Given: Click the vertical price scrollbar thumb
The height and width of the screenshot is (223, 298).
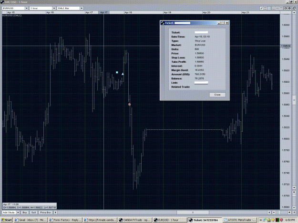Looking at the screenshot, I should [294, 100].
